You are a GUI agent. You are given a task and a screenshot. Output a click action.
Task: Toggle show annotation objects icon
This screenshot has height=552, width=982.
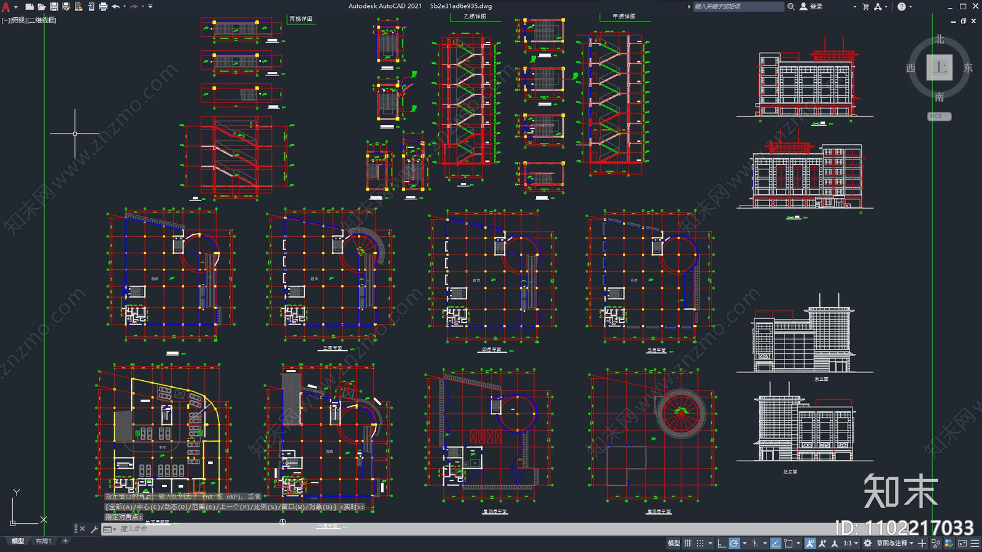coord(810,543)
